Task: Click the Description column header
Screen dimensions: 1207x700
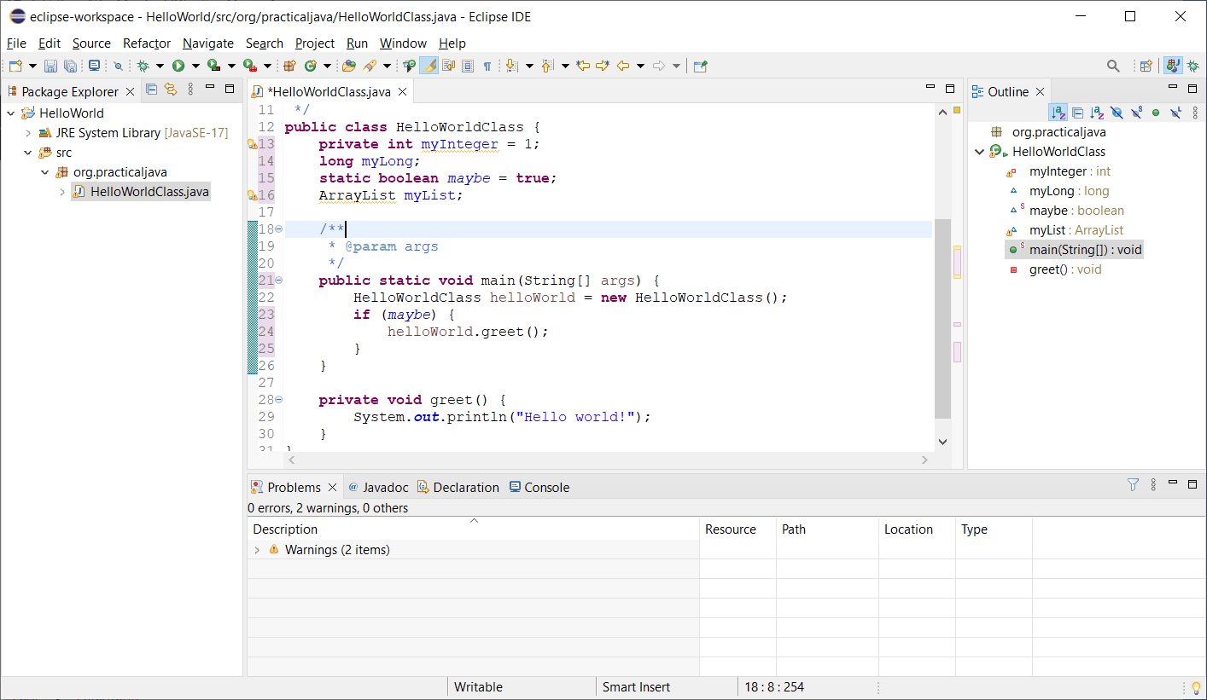Action: [x=285, y=529]
